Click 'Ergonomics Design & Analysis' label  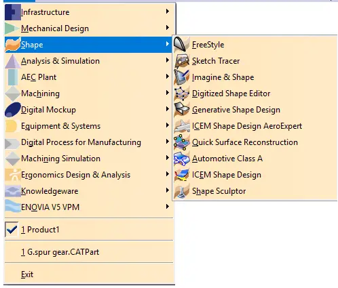(75, 175)
